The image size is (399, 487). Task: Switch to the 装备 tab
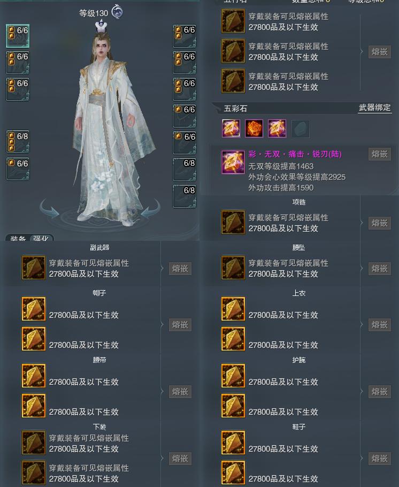coord(18,238)
